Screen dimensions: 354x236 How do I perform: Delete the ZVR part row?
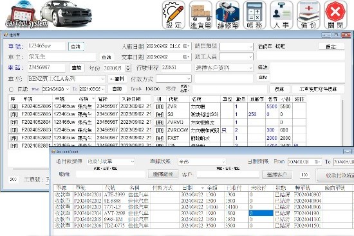pyautogui.click(x=160, y=106)
